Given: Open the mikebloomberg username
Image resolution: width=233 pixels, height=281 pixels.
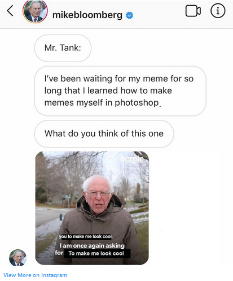Looking at the screenshot, I should pos(87,15).
